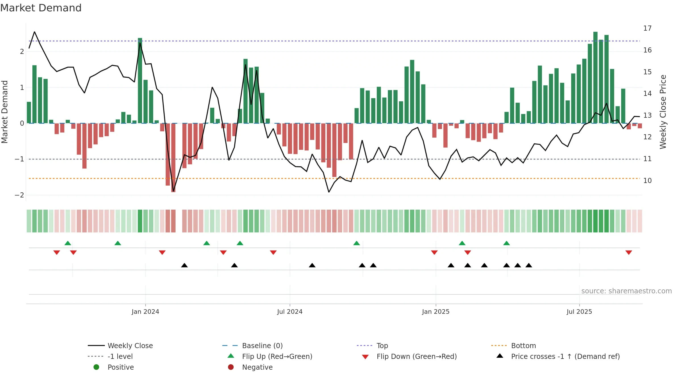682x383 pixels.
Task: Click the rotated 'Market Demand' left axis title
Action: [x=5, y=112]
